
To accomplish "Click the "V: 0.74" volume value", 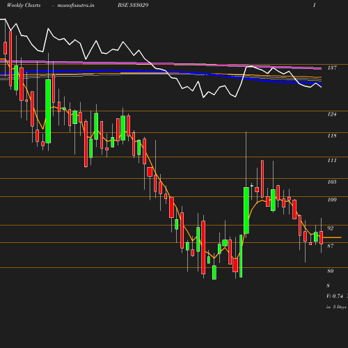I will 335,296.
